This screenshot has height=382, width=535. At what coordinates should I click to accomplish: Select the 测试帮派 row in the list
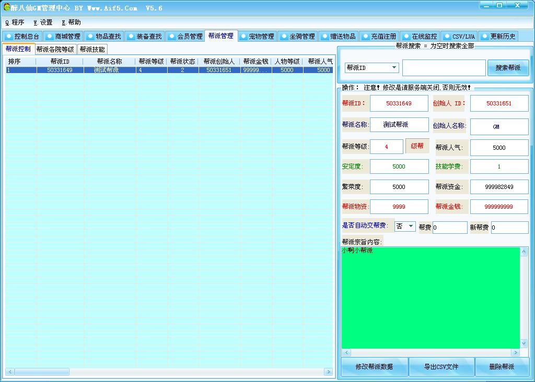[x=107, y=70]
